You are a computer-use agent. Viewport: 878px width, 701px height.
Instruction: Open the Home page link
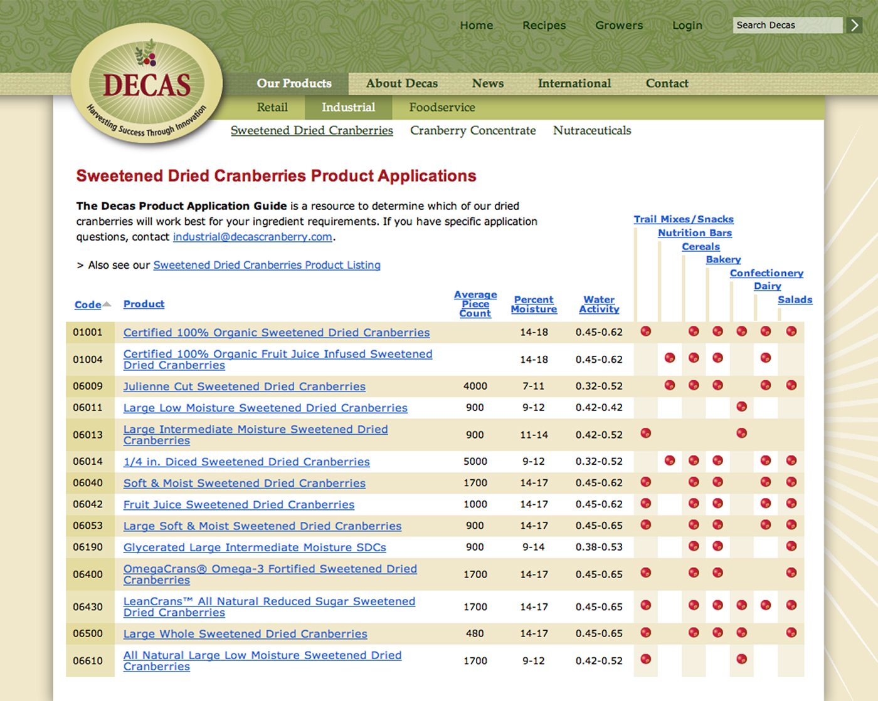(x=477, y=25)
